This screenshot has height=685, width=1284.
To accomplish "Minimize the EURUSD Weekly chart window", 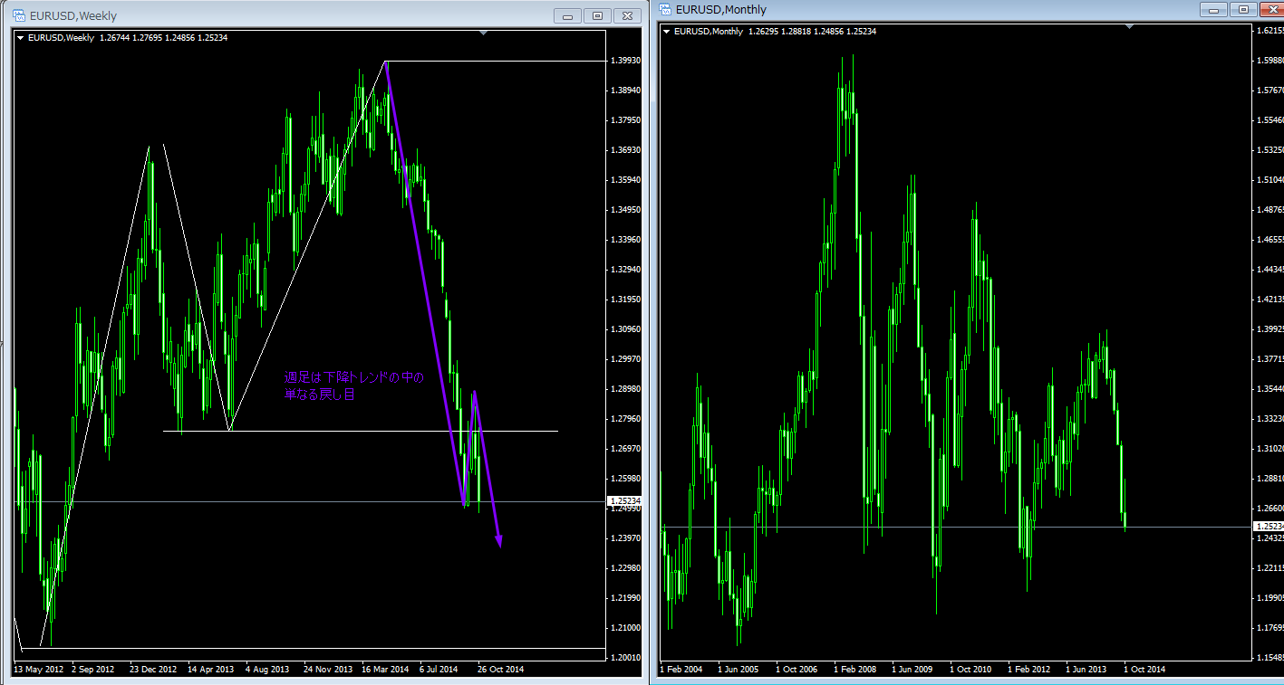I will pos(568,15).
